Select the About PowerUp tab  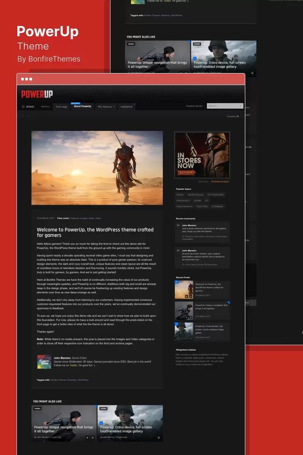(82, 106)
